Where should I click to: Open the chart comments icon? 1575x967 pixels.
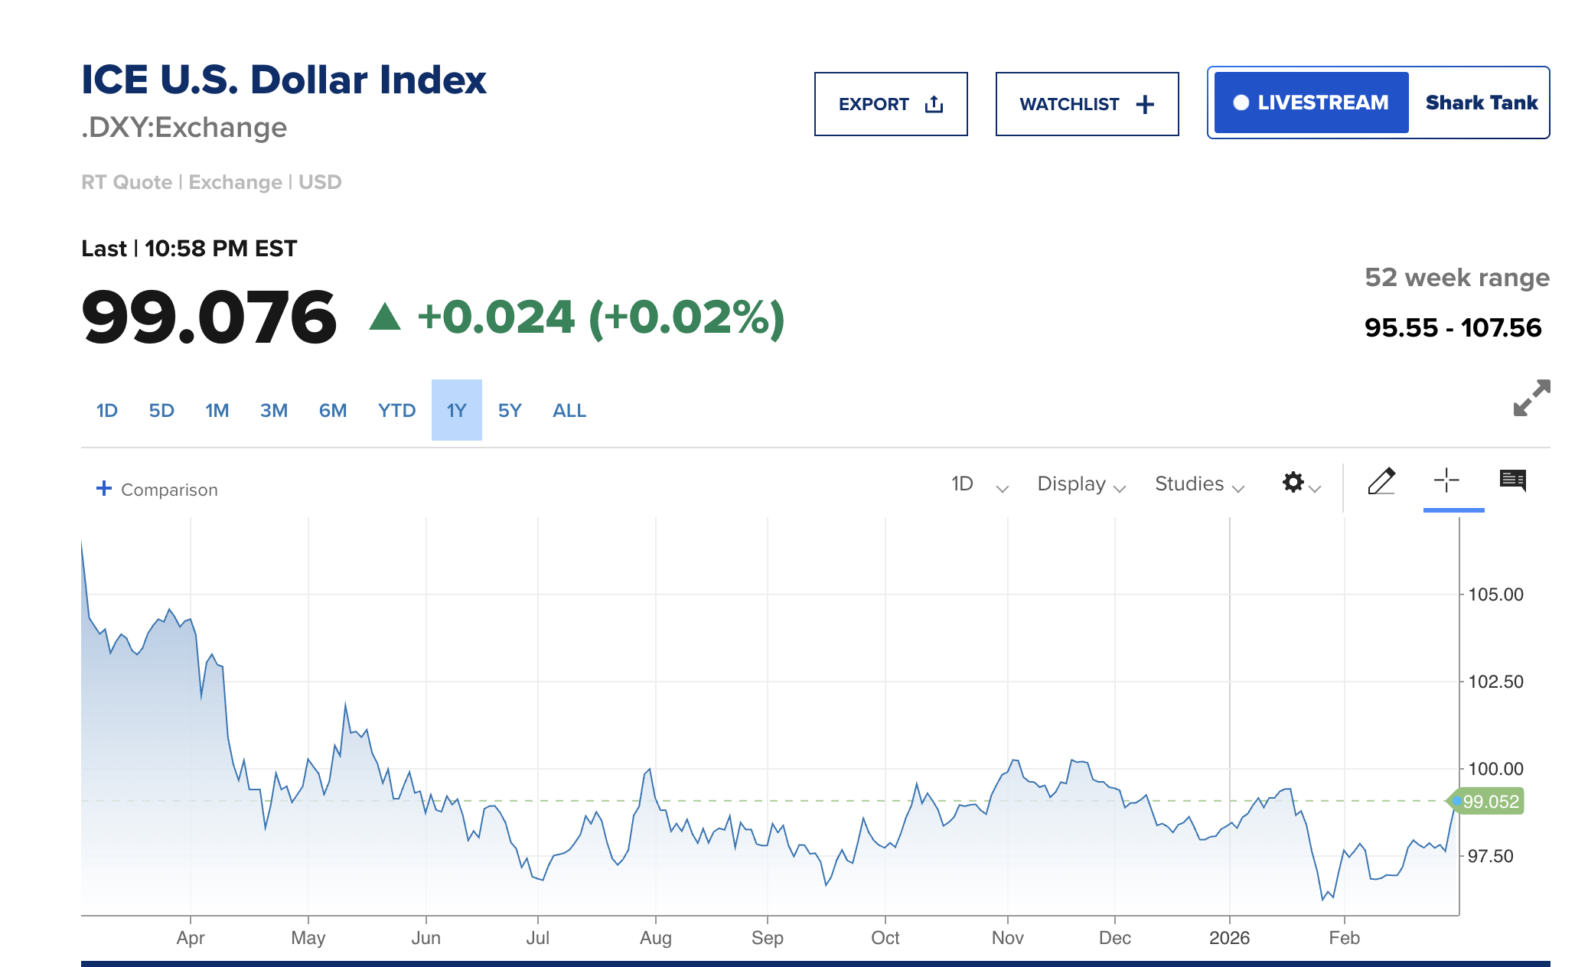(1511, 482)
